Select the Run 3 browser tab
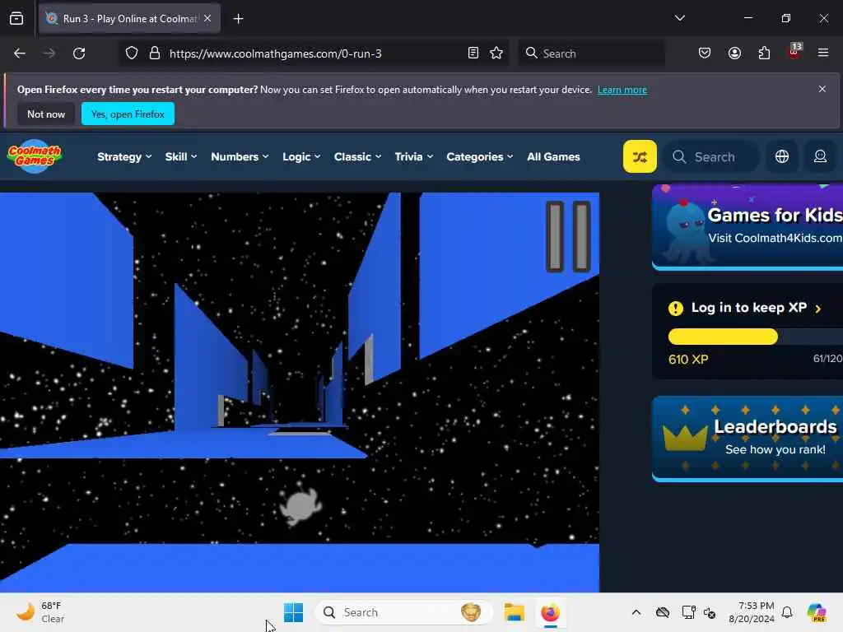This screenshot has width=843, height=632. (129, 19)
